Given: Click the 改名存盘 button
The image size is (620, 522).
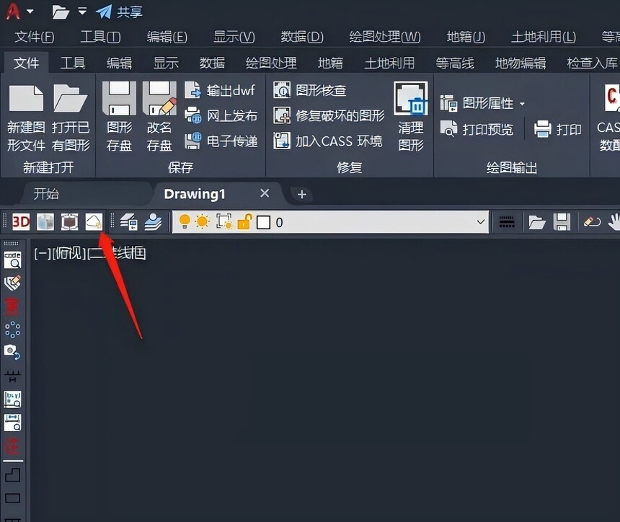Looking at the screenshot, I should (159, 117).
